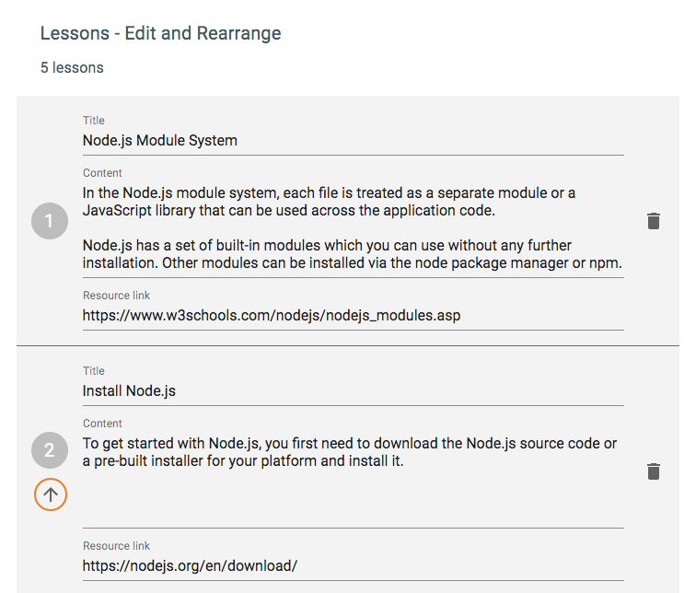Click the Resource link label of lesson 1

pos(116,296)
